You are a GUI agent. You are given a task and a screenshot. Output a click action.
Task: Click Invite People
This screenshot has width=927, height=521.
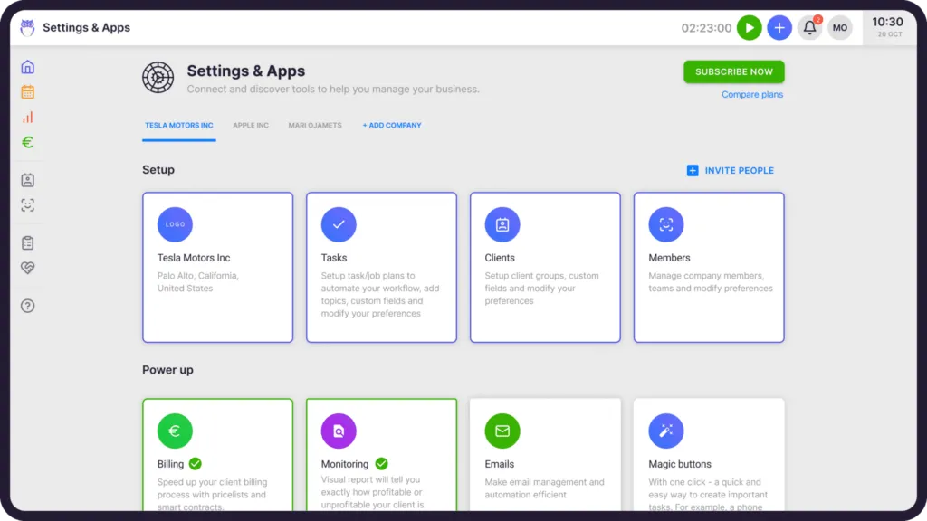(731, 170)
